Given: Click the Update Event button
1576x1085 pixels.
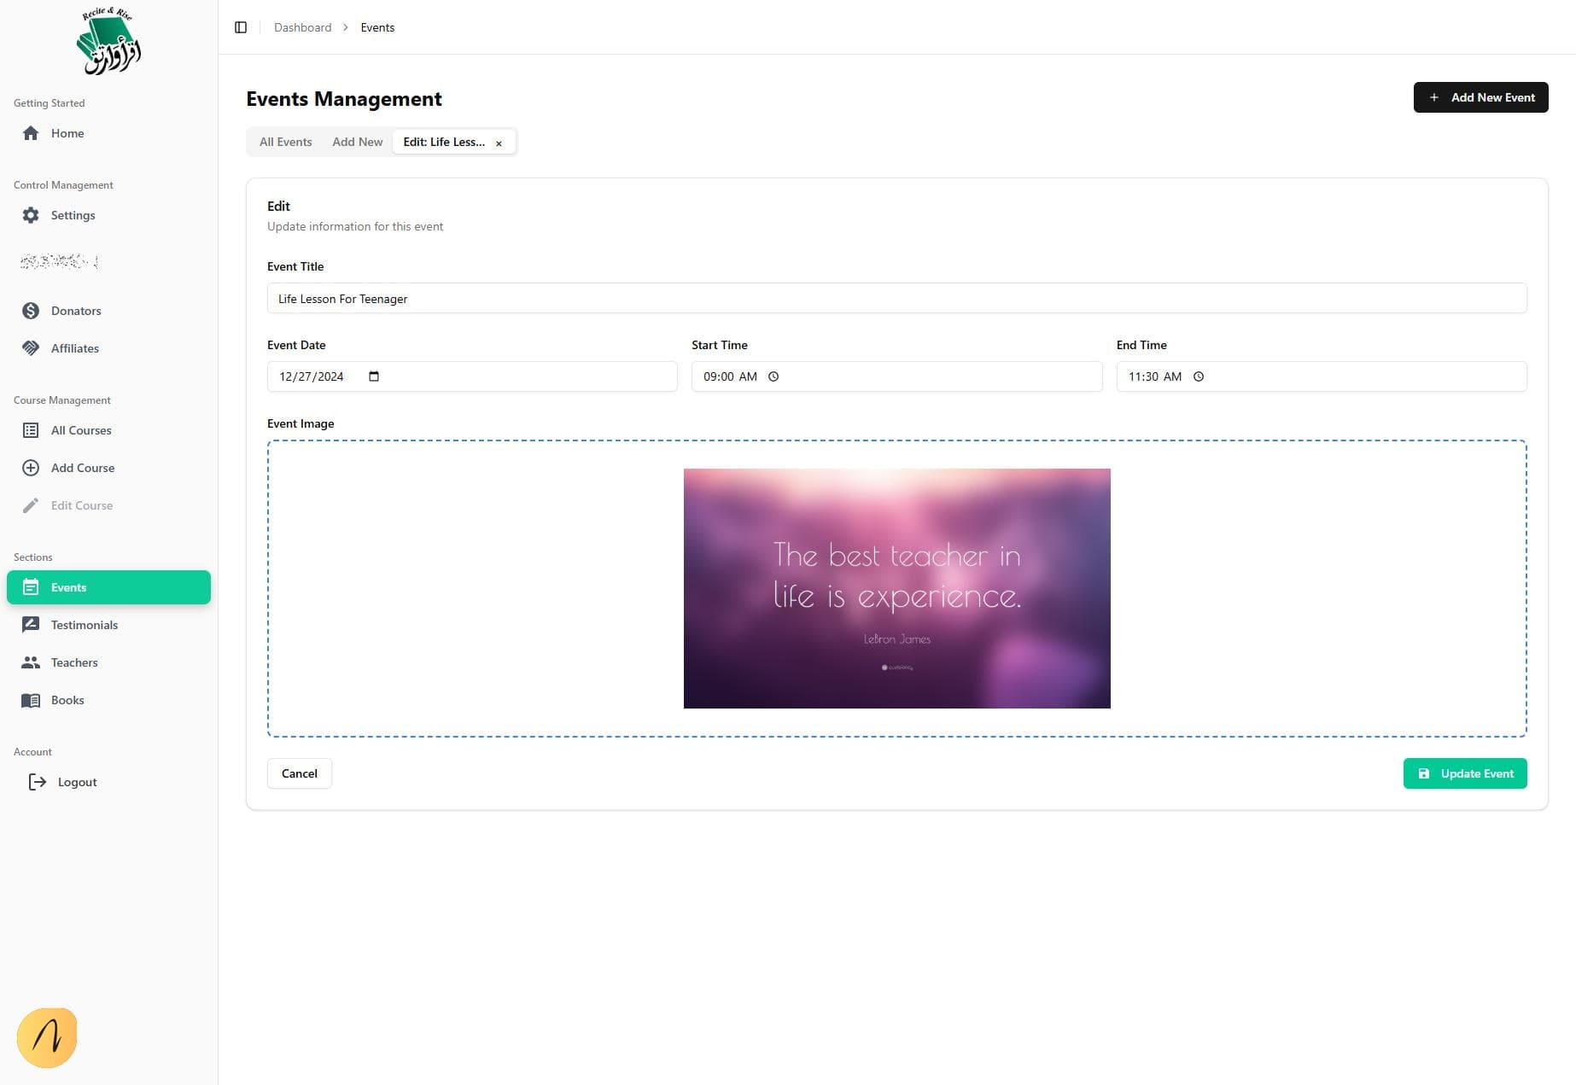Looking at the screenshot, I should 1465,773.
